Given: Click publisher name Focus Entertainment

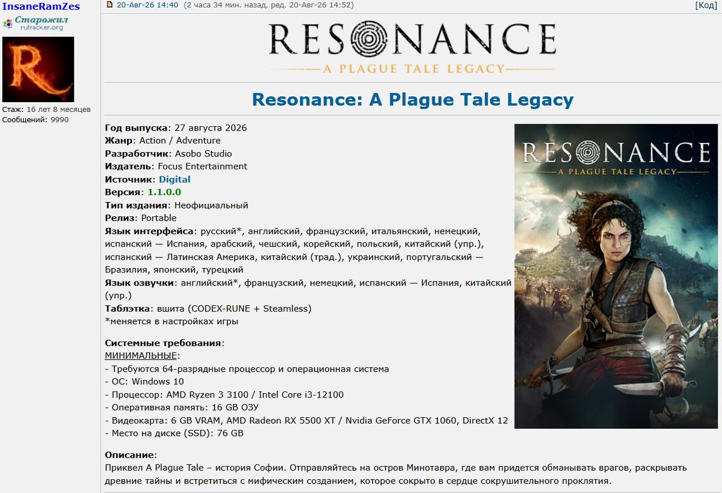Looking at the screenshot, I should coord(203,167).
